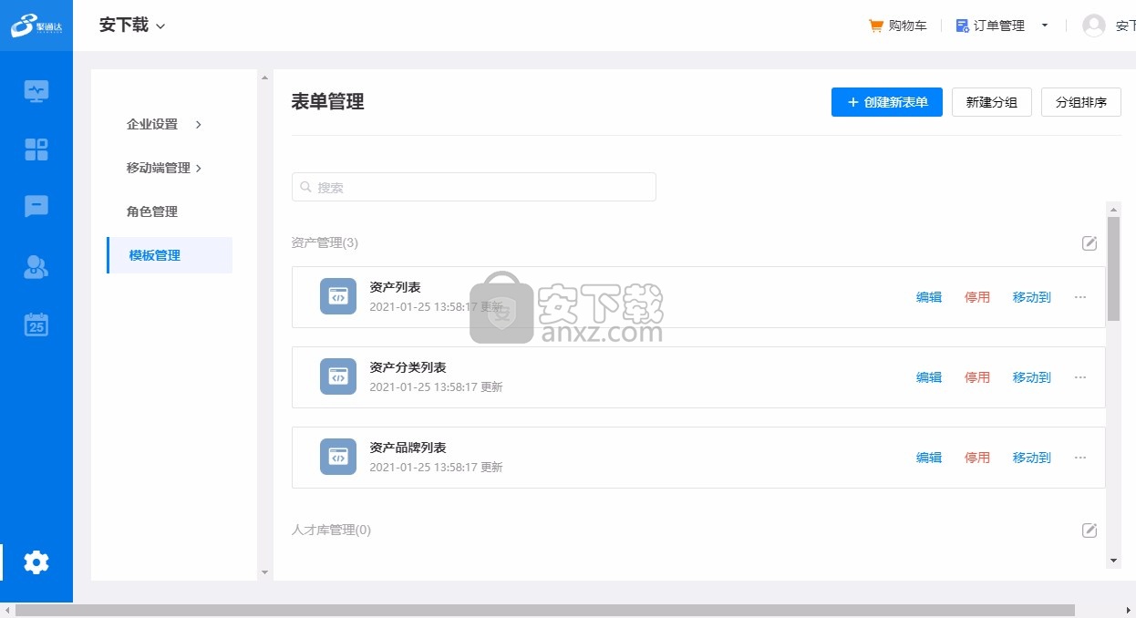Image resolution: width=1136 pixels, height=618 pixels.
Task: Open the contacts sidebar icon
Action: (36, 266)
